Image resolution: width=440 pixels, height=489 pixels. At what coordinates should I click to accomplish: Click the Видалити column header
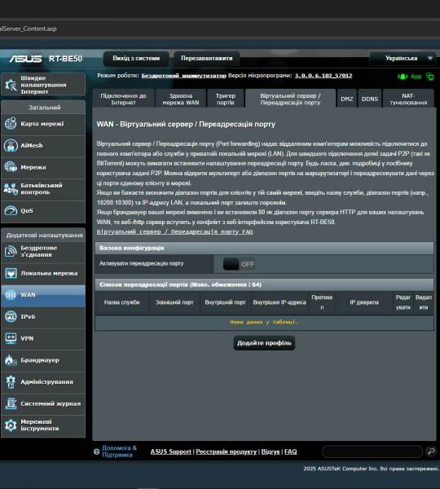424,302
